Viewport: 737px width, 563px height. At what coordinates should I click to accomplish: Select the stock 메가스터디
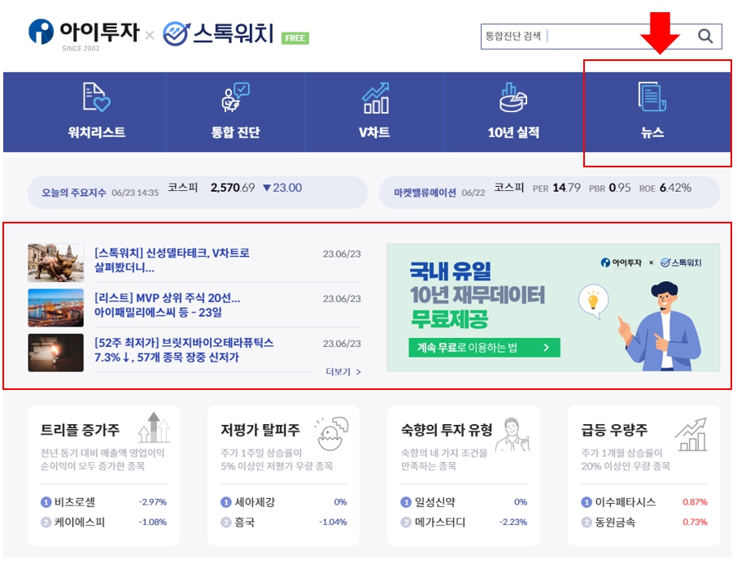(440, 522)
